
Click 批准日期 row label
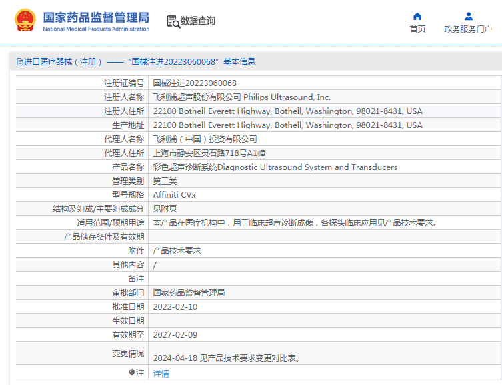(x=128, y=307)
